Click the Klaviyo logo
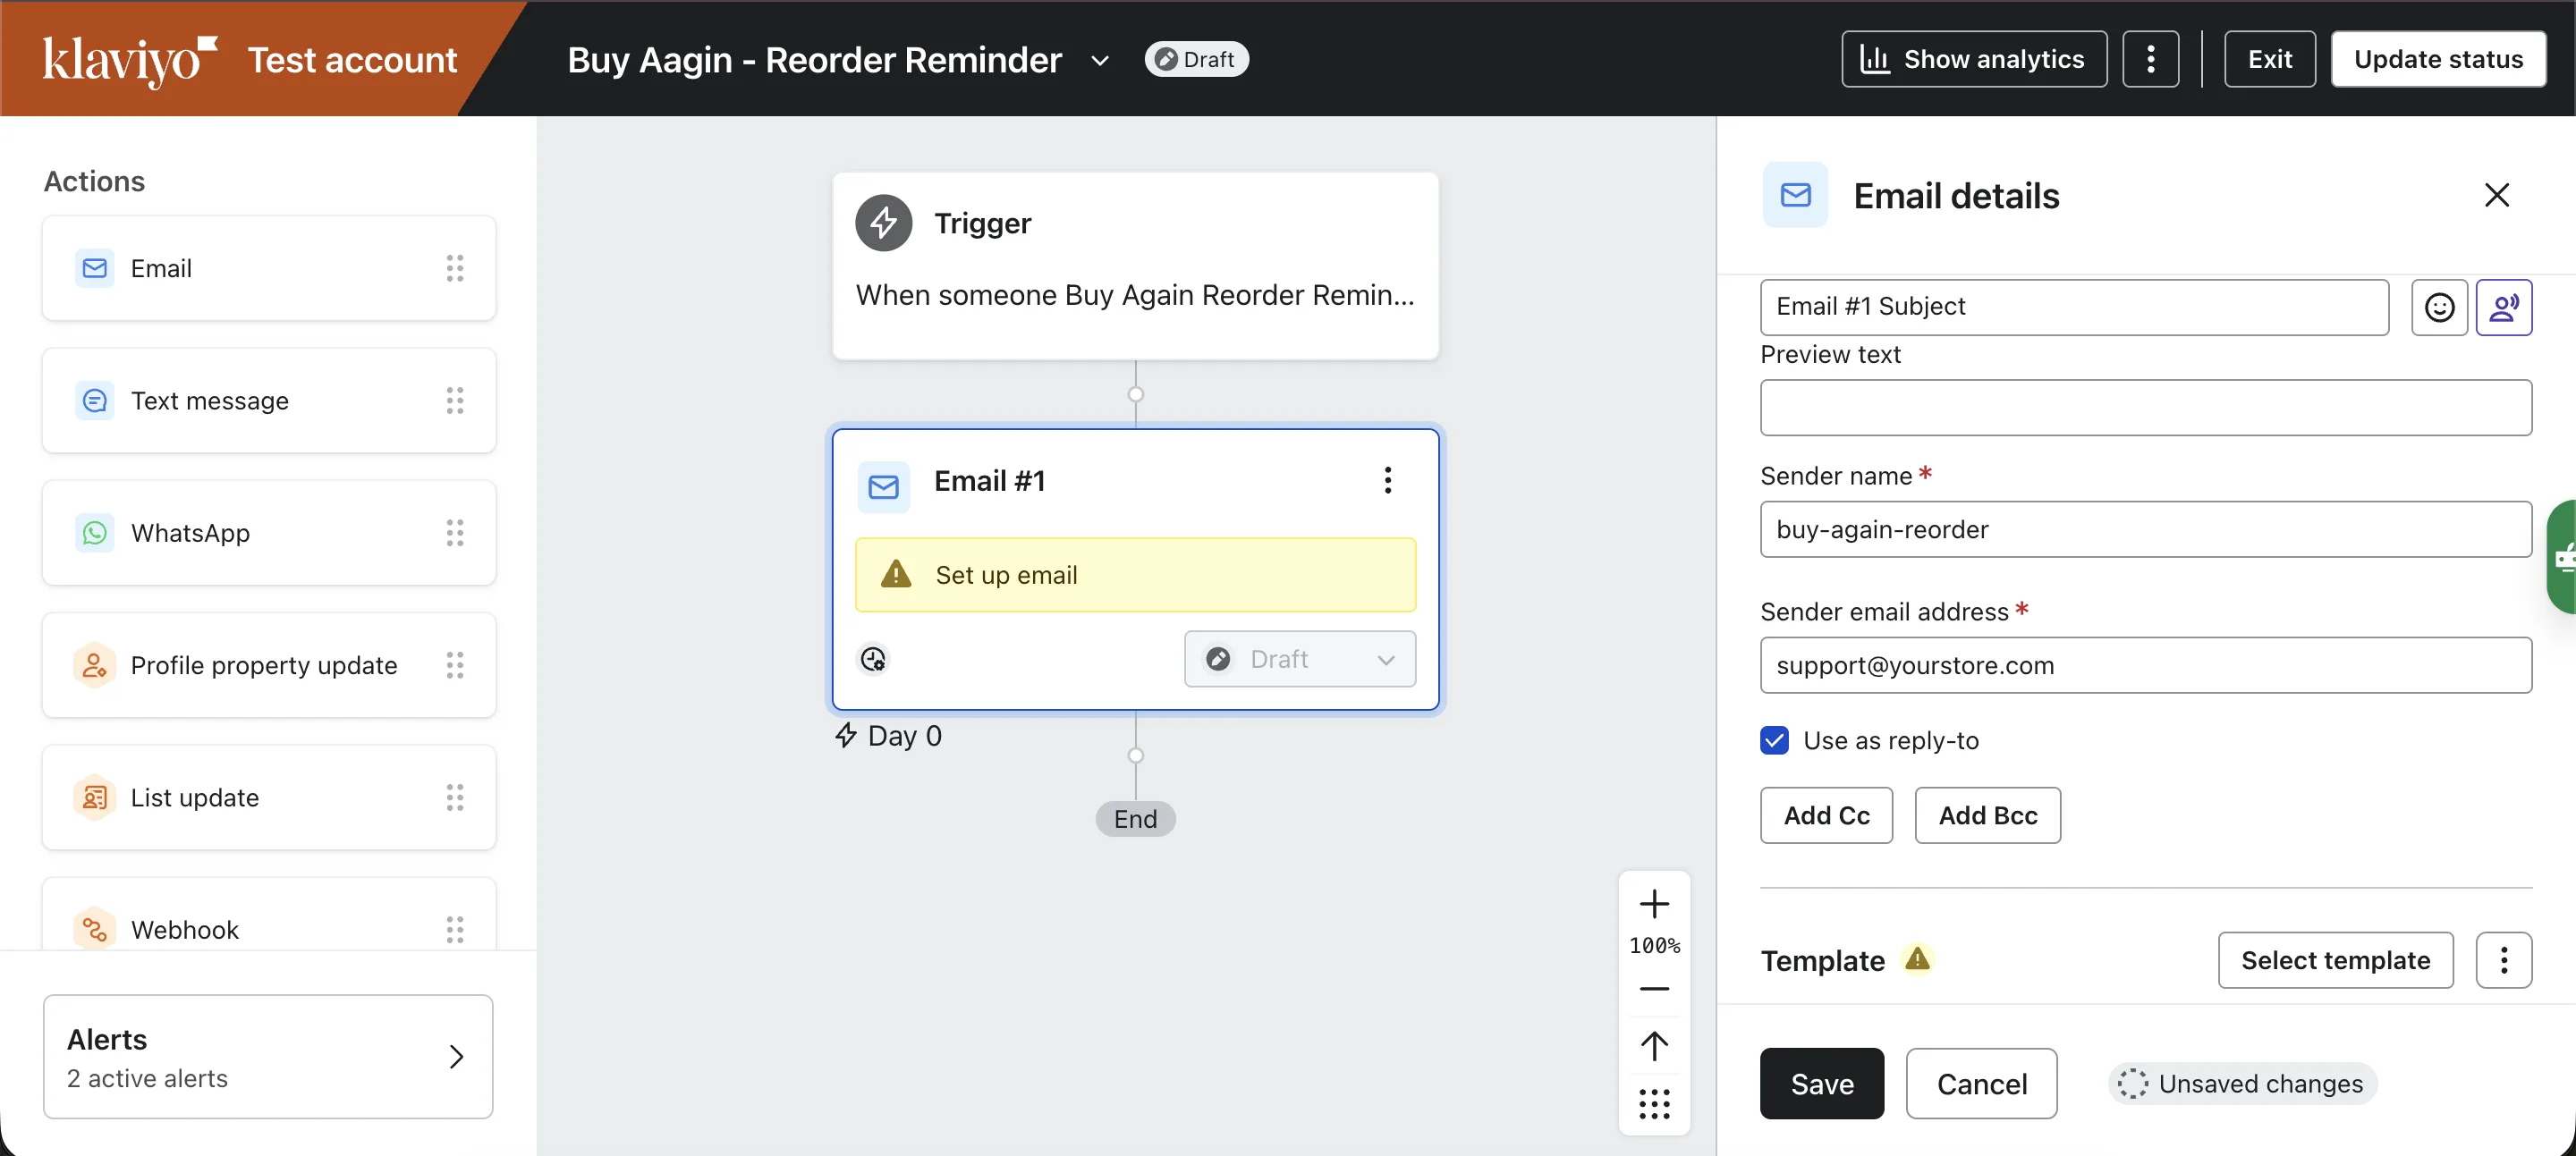This screenshot has height=1156, width=2576. point(130,60)
